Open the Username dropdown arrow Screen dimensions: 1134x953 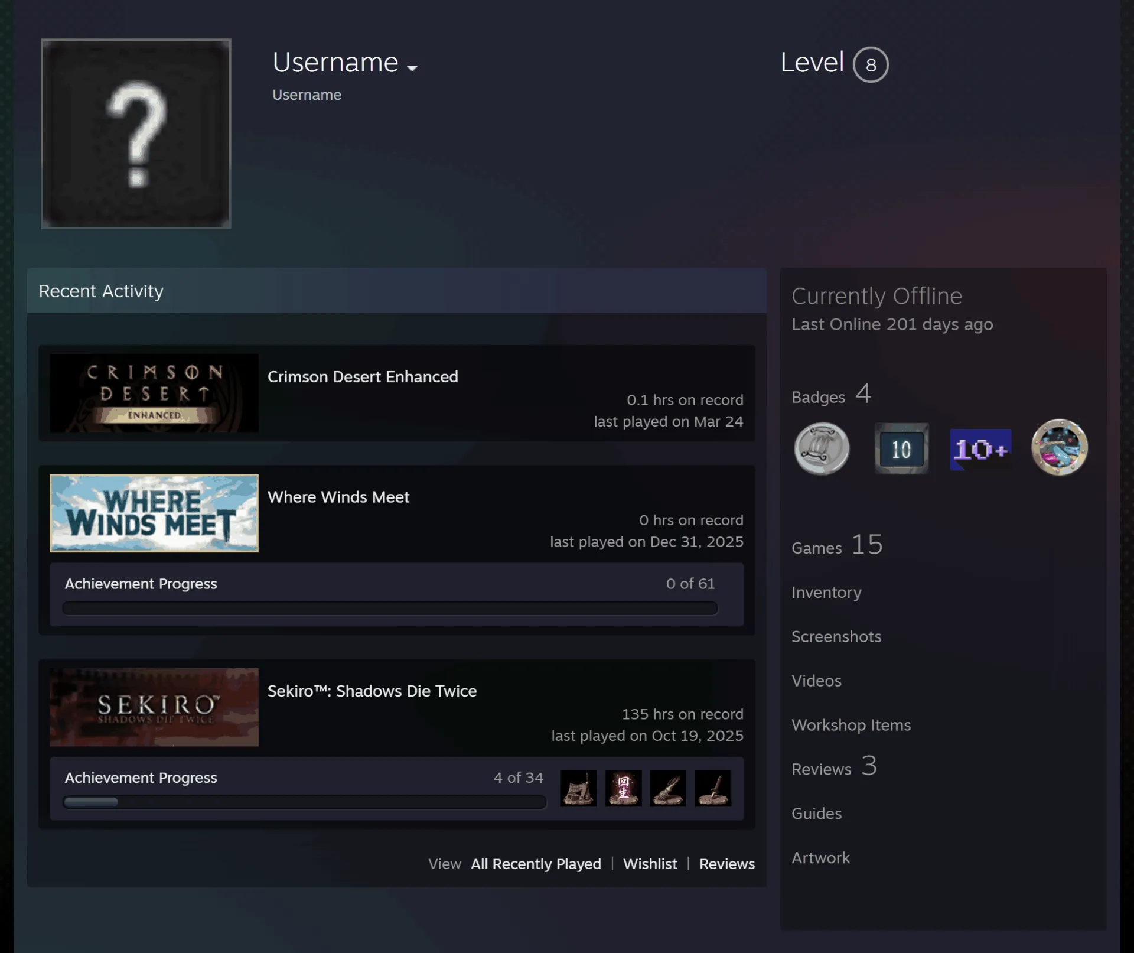pos(412,69)
